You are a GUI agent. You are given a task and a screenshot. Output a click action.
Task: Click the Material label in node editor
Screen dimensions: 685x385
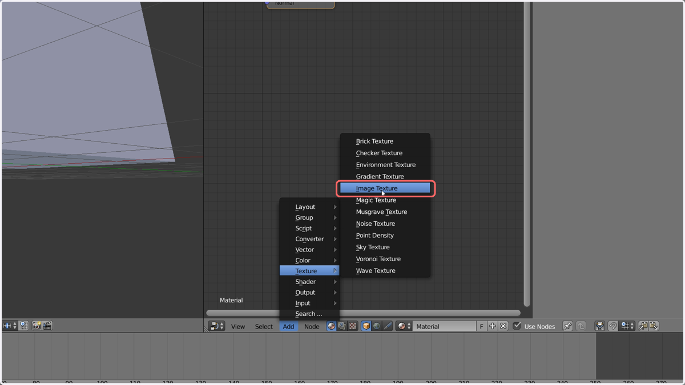click(231, 300)
